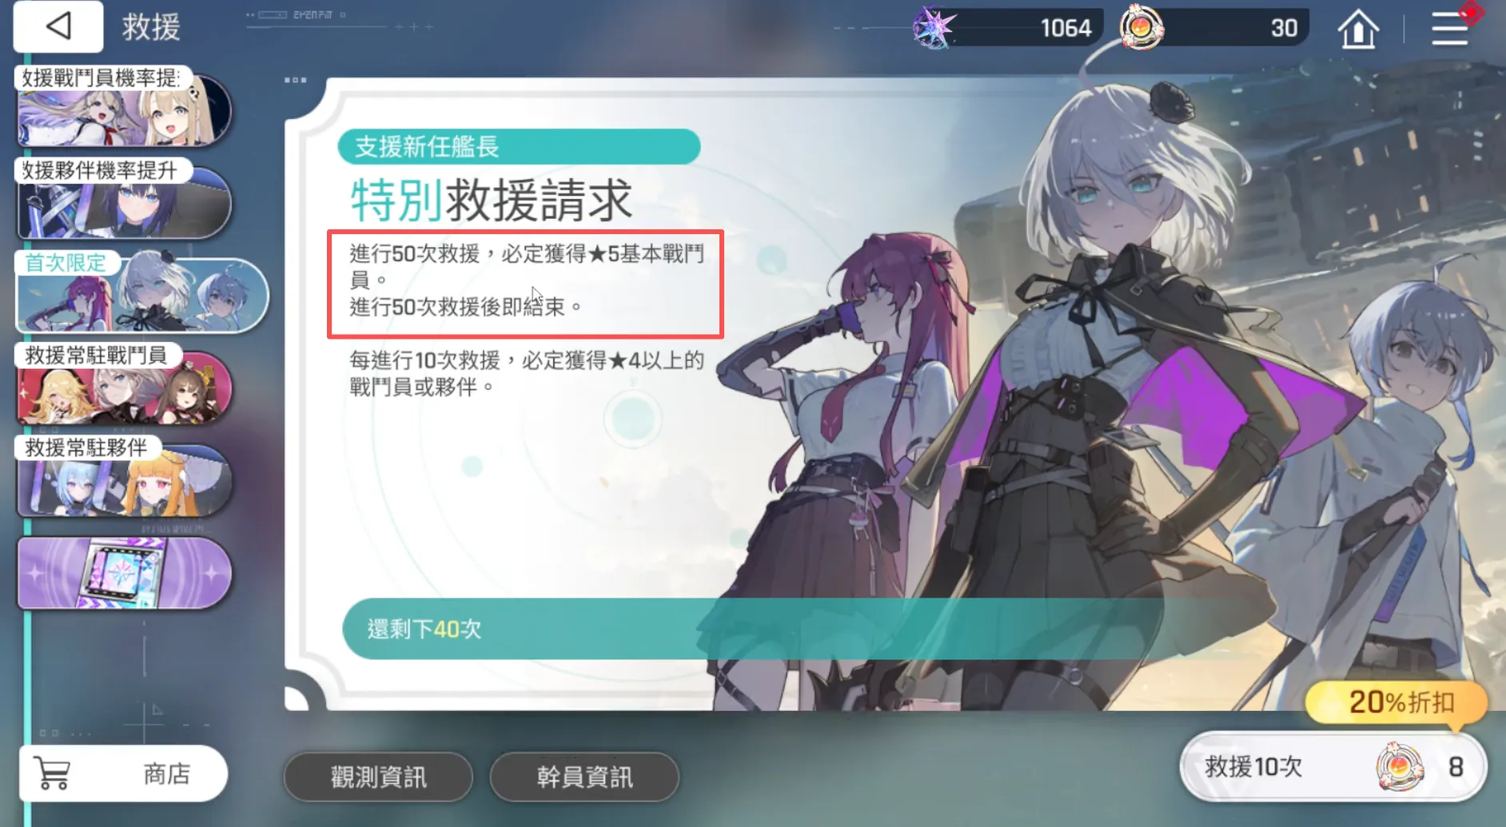The width and height of the screenshot is (1506, 827).
Task: Click the 還剩下40次 remaining count bar
Action: [x=751, y=629]
